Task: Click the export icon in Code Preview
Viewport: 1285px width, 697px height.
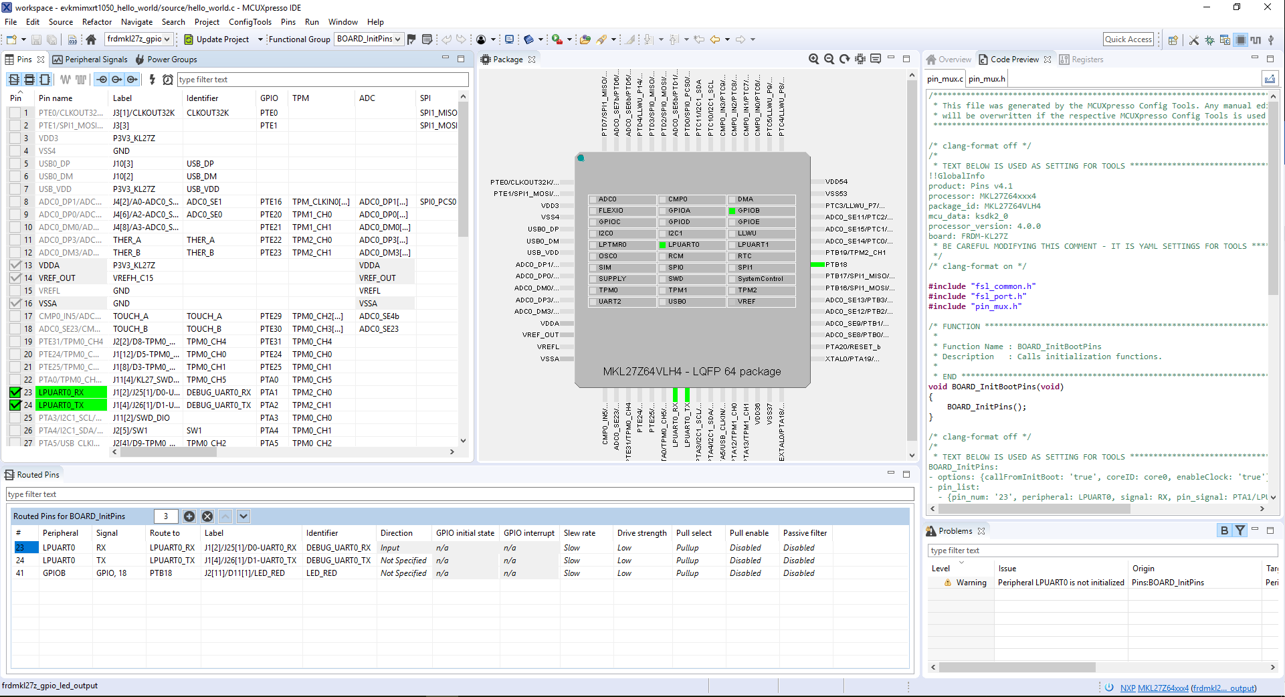Action: coord(1269,79)
